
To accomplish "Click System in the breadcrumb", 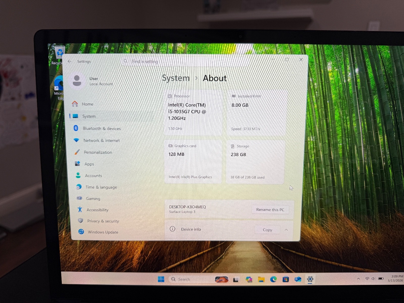I will pos(176,78).
